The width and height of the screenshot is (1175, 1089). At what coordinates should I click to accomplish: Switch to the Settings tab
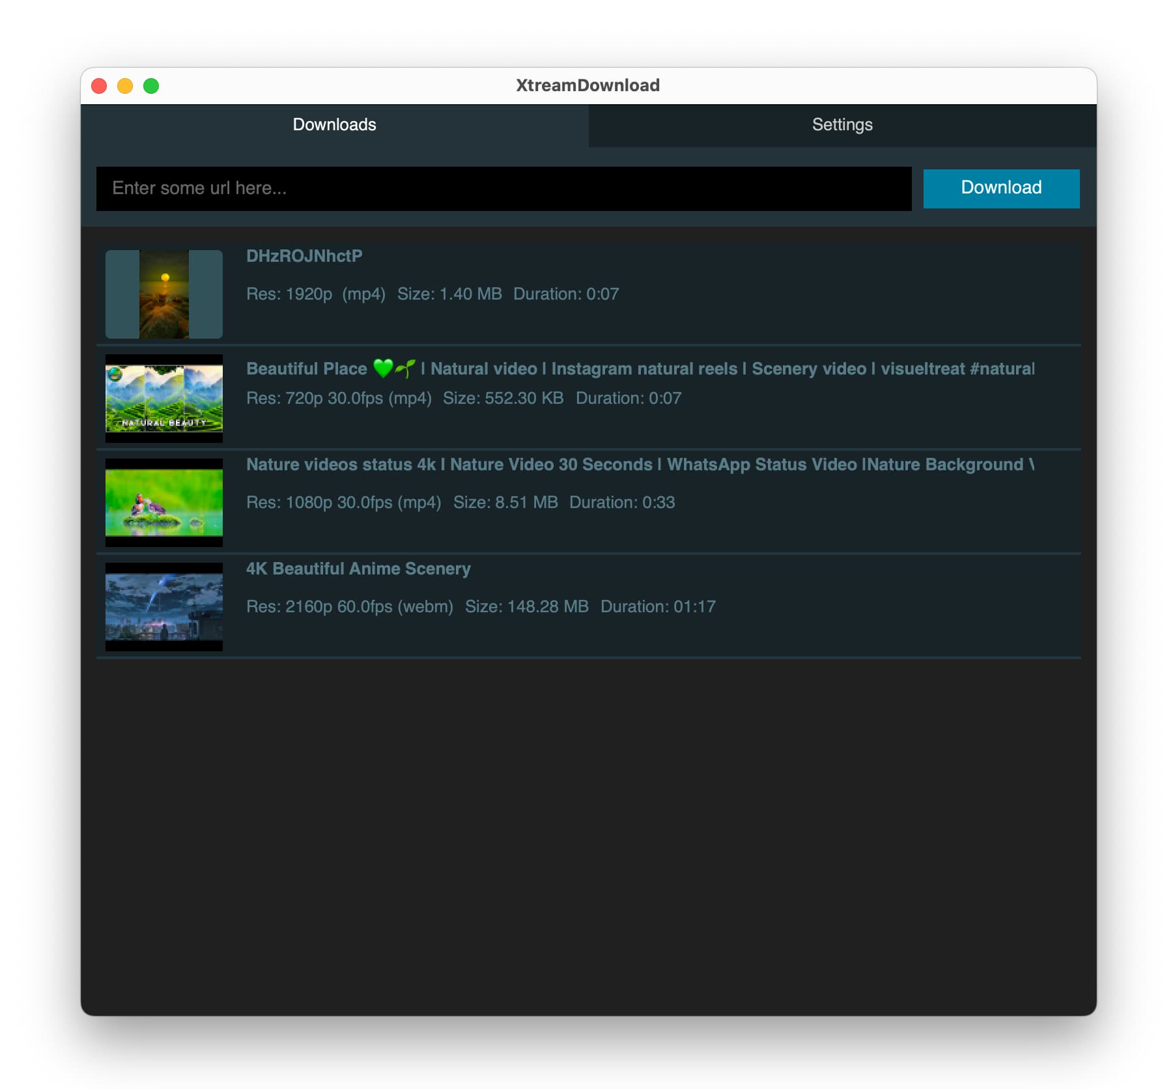(842, 124)
